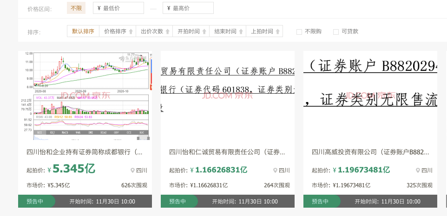The image size is (447, 216).
Task: Click the 最低价 minimum price input field
Action: [118, 8]
